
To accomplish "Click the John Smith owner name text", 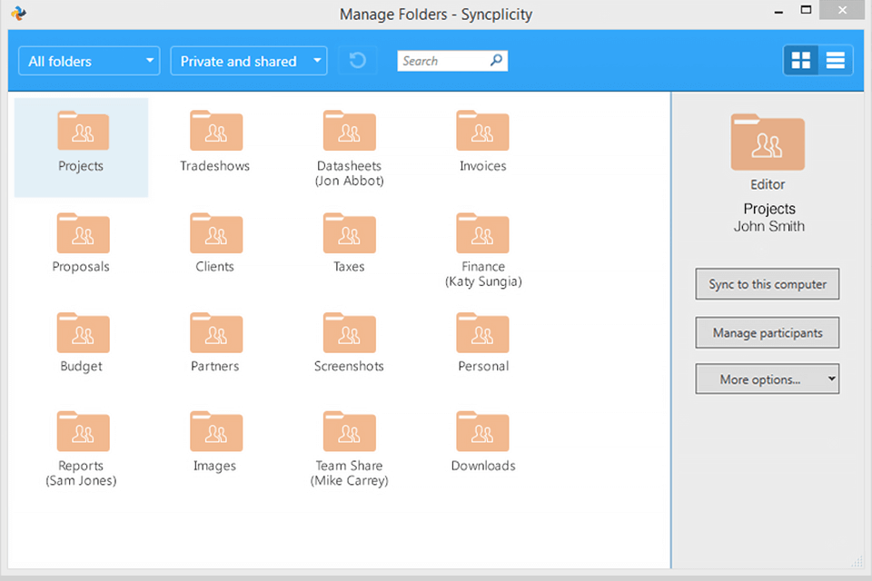I will 768,226.
